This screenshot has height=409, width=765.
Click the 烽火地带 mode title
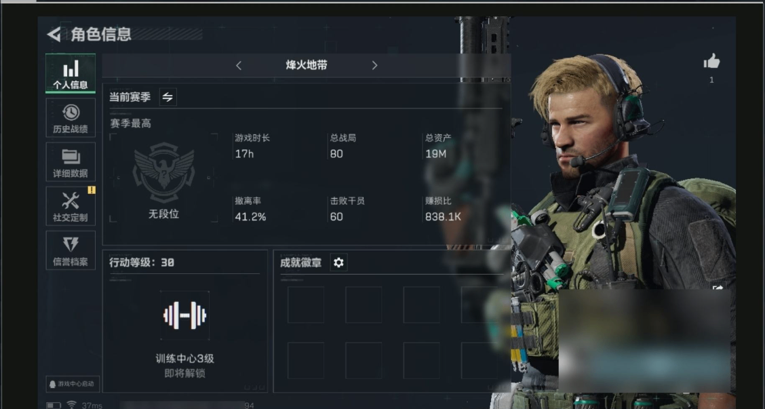point(307,65)
